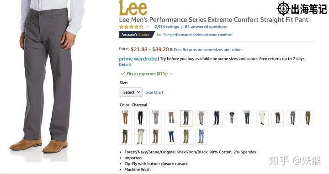Open the prime wardrobe Details link
Viewport: 329px width, 174px height.
point(125,64)
